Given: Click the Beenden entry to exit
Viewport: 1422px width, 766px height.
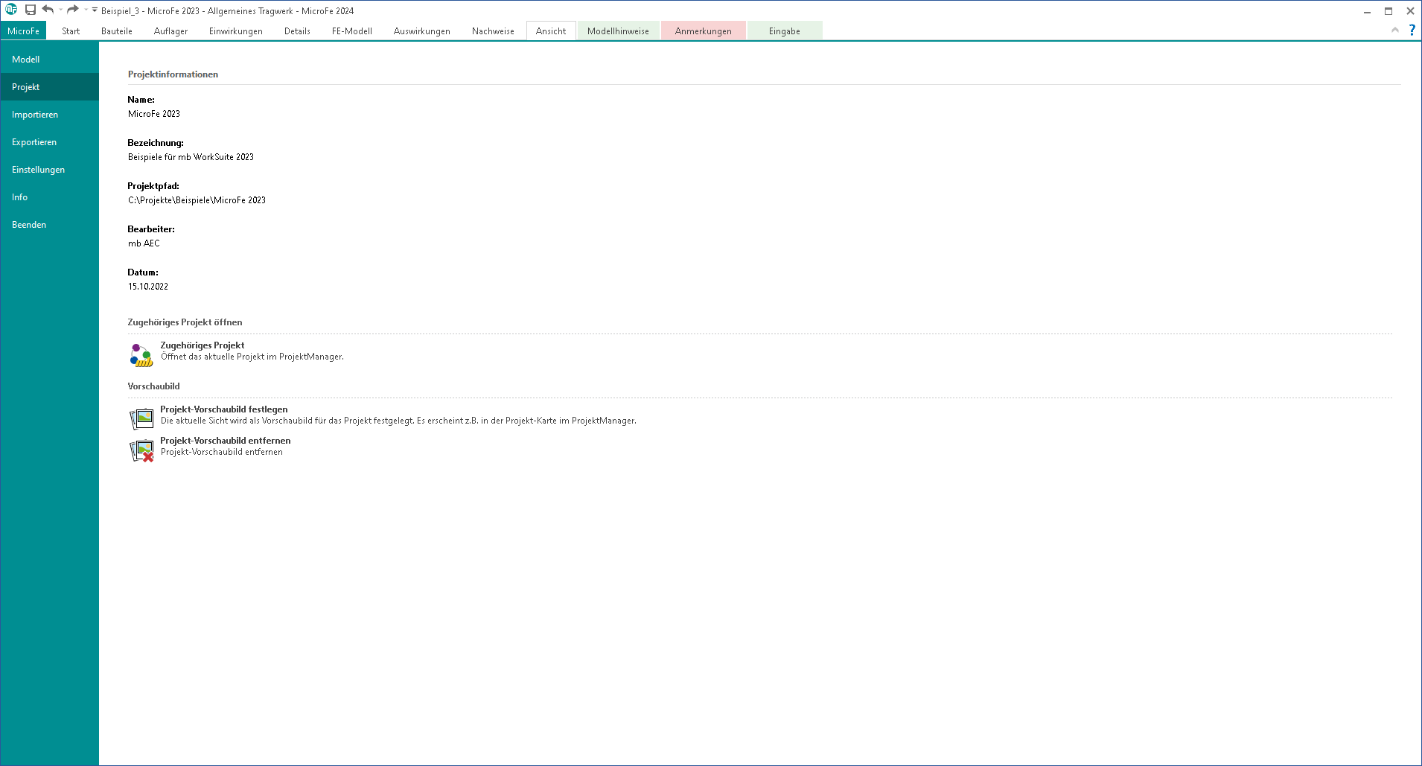Looking at the screenshot, I should click(29, 225).
